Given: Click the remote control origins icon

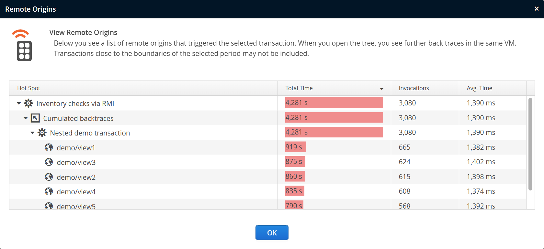Looking at the screenshot, I should (x=23, y=45).
